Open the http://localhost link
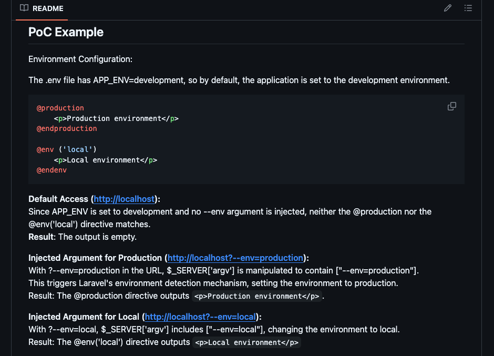 (125, 199)
